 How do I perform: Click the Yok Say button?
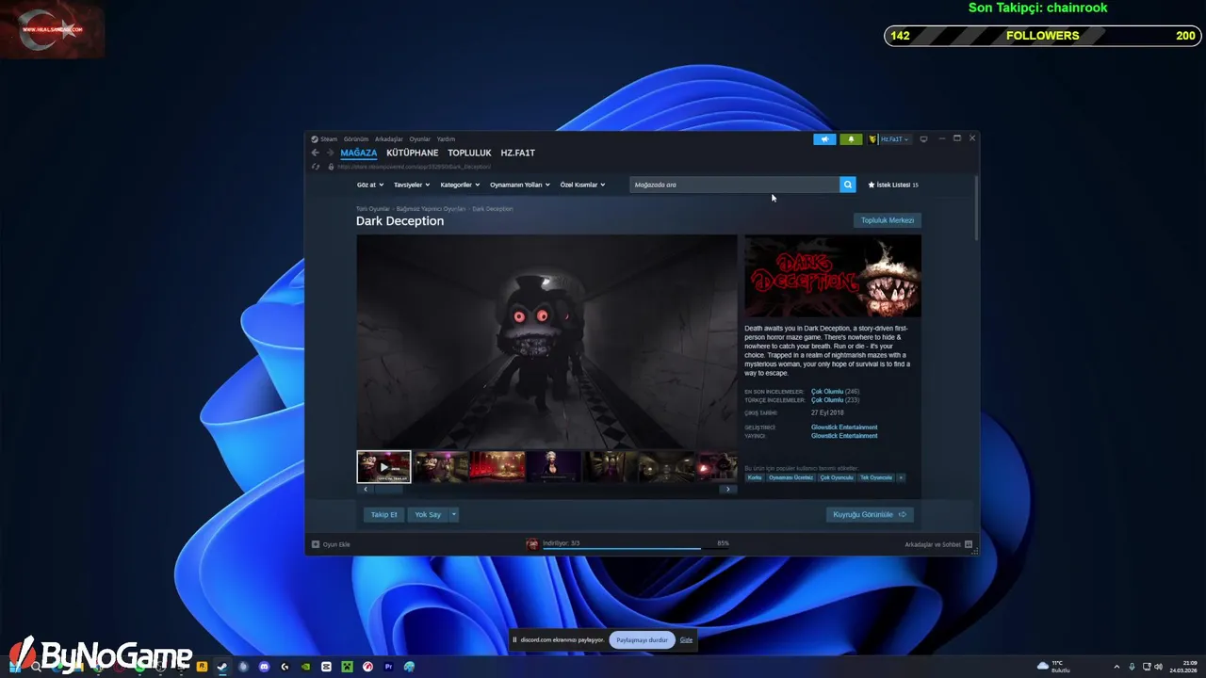428,514
